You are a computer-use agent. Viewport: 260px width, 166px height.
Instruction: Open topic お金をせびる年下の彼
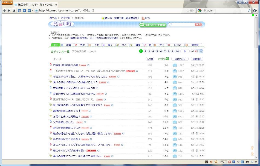pyautogui.click(x=65, y=65)
